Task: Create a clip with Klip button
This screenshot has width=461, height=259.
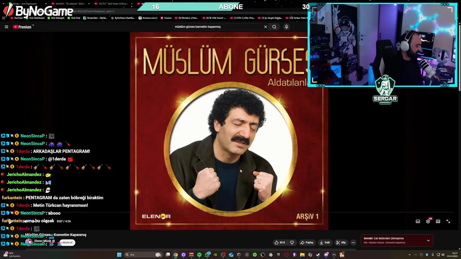Action: coord(341,242)
